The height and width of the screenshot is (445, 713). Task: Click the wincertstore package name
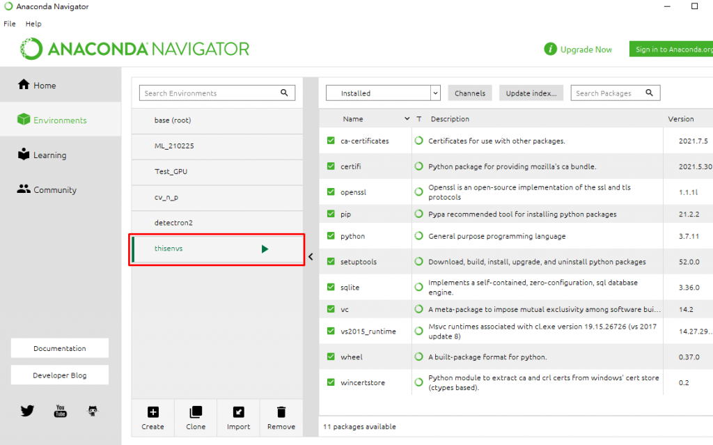(x=362, y=382)
